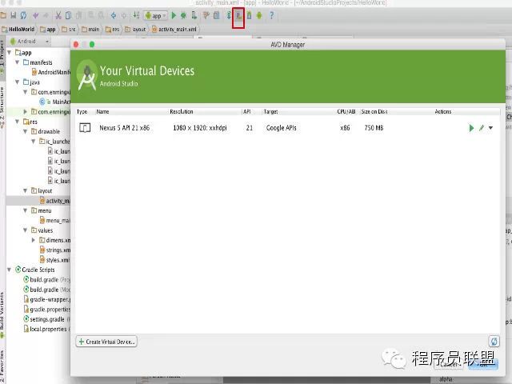Collapse the java folder node
The width and height of the screenshot is (512, 384).
coord(18,82)
